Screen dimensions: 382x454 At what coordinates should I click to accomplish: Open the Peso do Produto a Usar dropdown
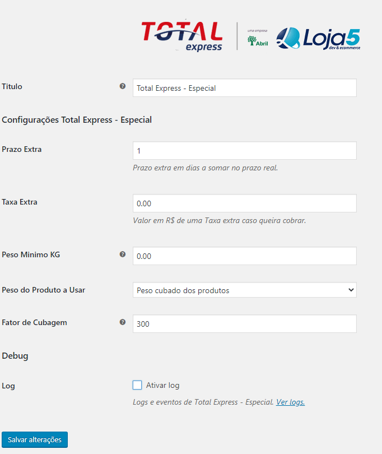245,290
